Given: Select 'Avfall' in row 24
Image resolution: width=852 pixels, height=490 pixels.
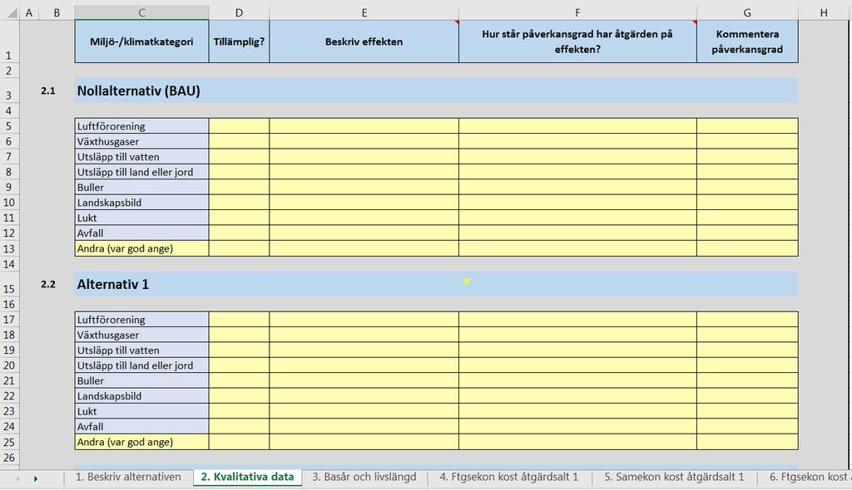Looking at the screenshot, I should pyautogui.click(x=141, y=427).
